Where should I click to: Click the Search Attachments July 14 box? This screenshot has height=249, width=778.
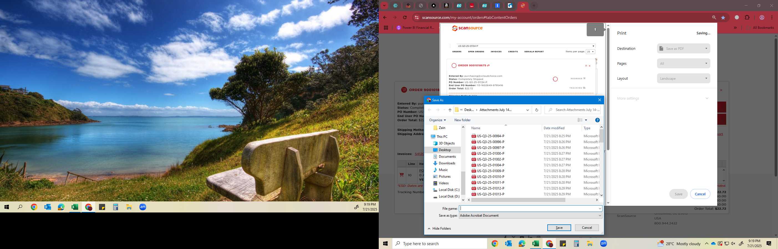(x=572, y=110)
